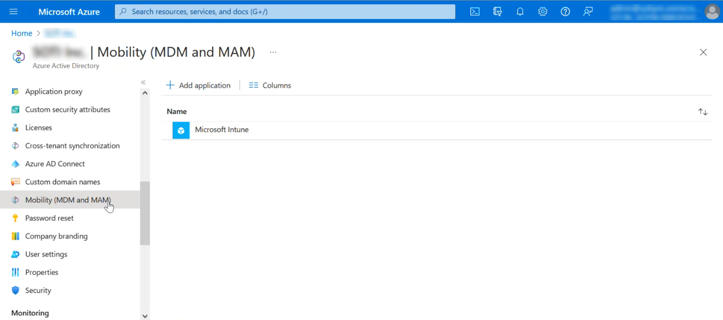Collapse the left navigation pane
Viewport: 723px width, 320px height.
coord(143,82)
